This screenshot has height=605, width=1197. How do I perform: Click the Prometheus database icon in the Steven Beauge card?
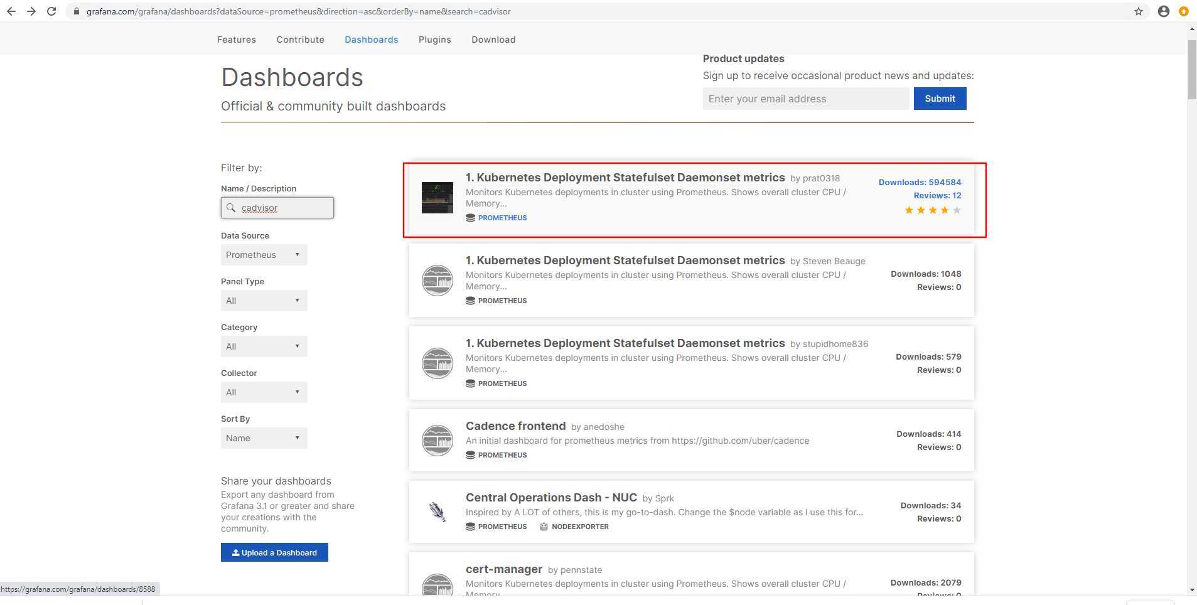point(470,301)
